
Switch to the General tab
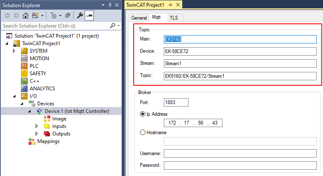pos(139,18)
